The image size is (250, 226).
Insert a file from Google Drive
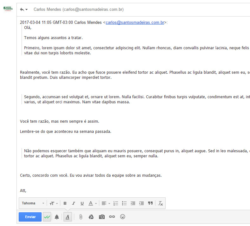pos(91,217)
